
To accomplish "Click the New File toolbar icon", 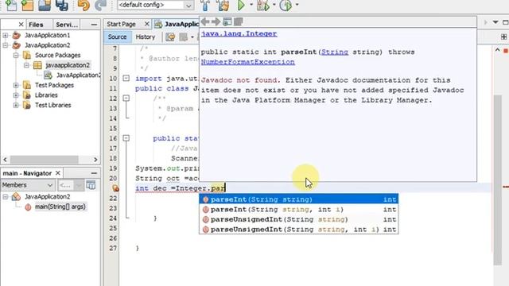I will [x=11, y=6].
